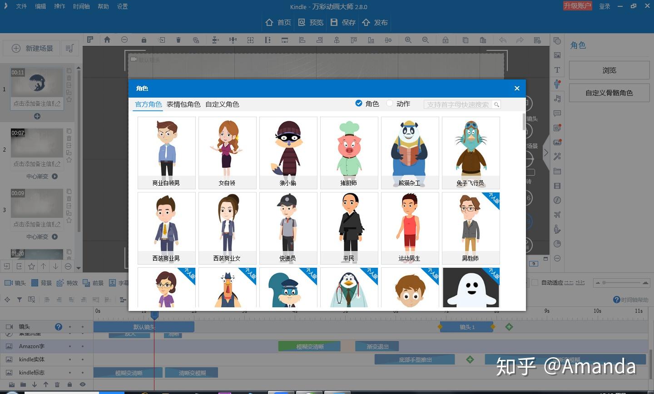Toggle visibility eye icon below timeline layers
Screen dimensions: 654x394
click(x=82, y=384)
